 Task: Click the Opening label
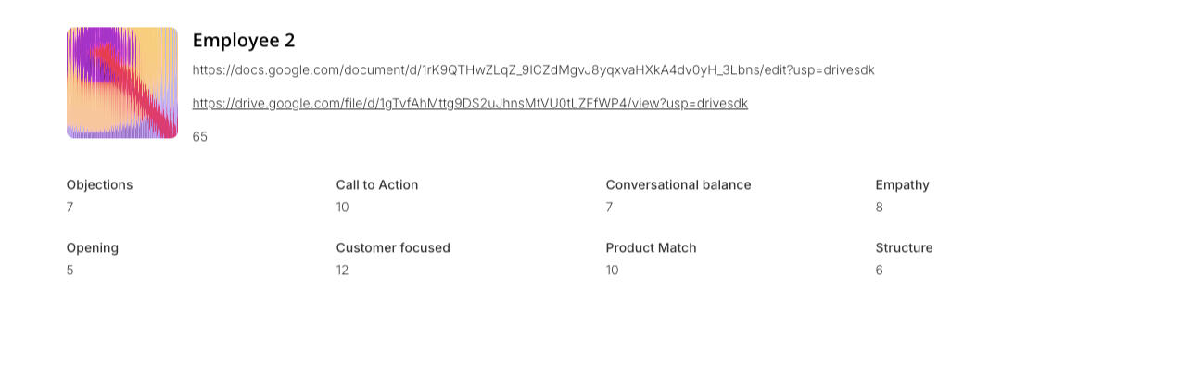[x=92, y=248]
